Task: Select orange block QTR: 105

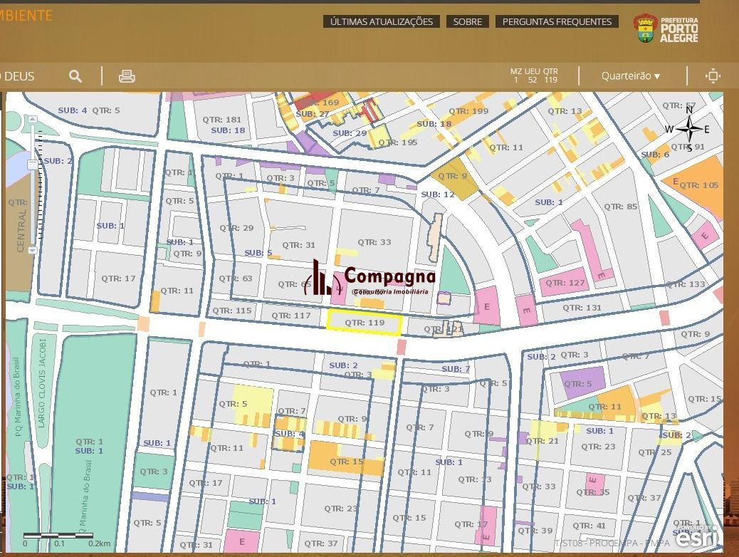Action: (699, 185)
